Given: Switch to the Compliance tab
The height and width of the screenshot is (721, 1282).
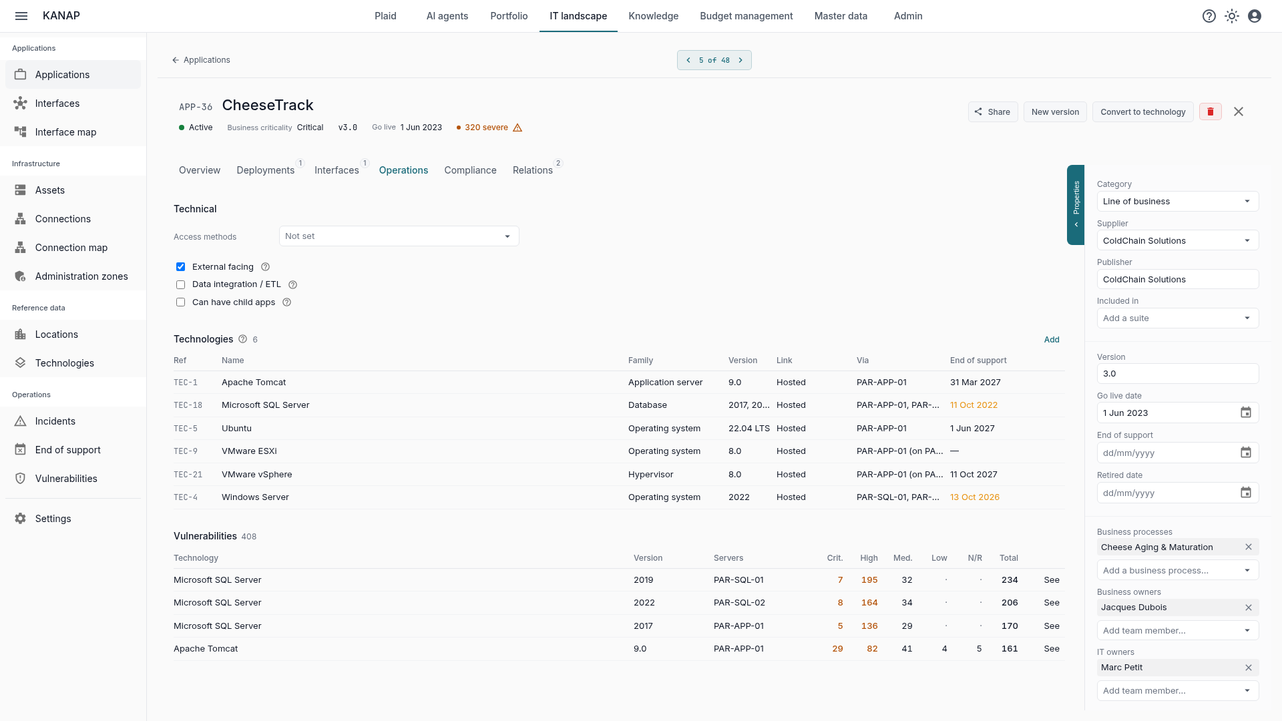Looking at the screenshot, I should pos(470,170).
